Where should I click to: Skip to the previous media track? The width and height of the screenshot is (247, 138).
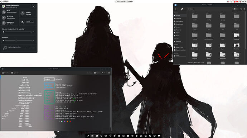(25, 48)
